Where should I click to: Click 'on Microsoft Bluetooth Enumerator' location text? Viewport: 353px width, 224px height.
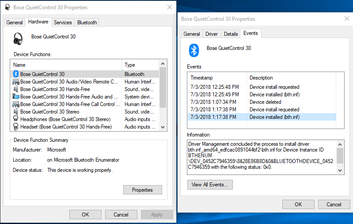coord(83,160)
